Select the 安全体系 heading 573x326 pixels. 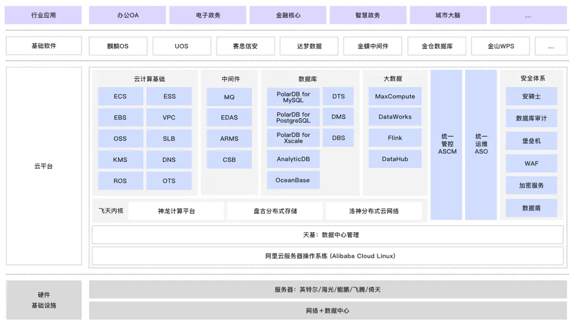pos(533,78)
